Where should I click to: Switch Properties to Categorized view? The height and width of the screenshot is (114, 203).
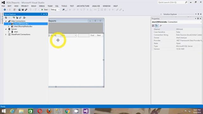coord(153,26)
